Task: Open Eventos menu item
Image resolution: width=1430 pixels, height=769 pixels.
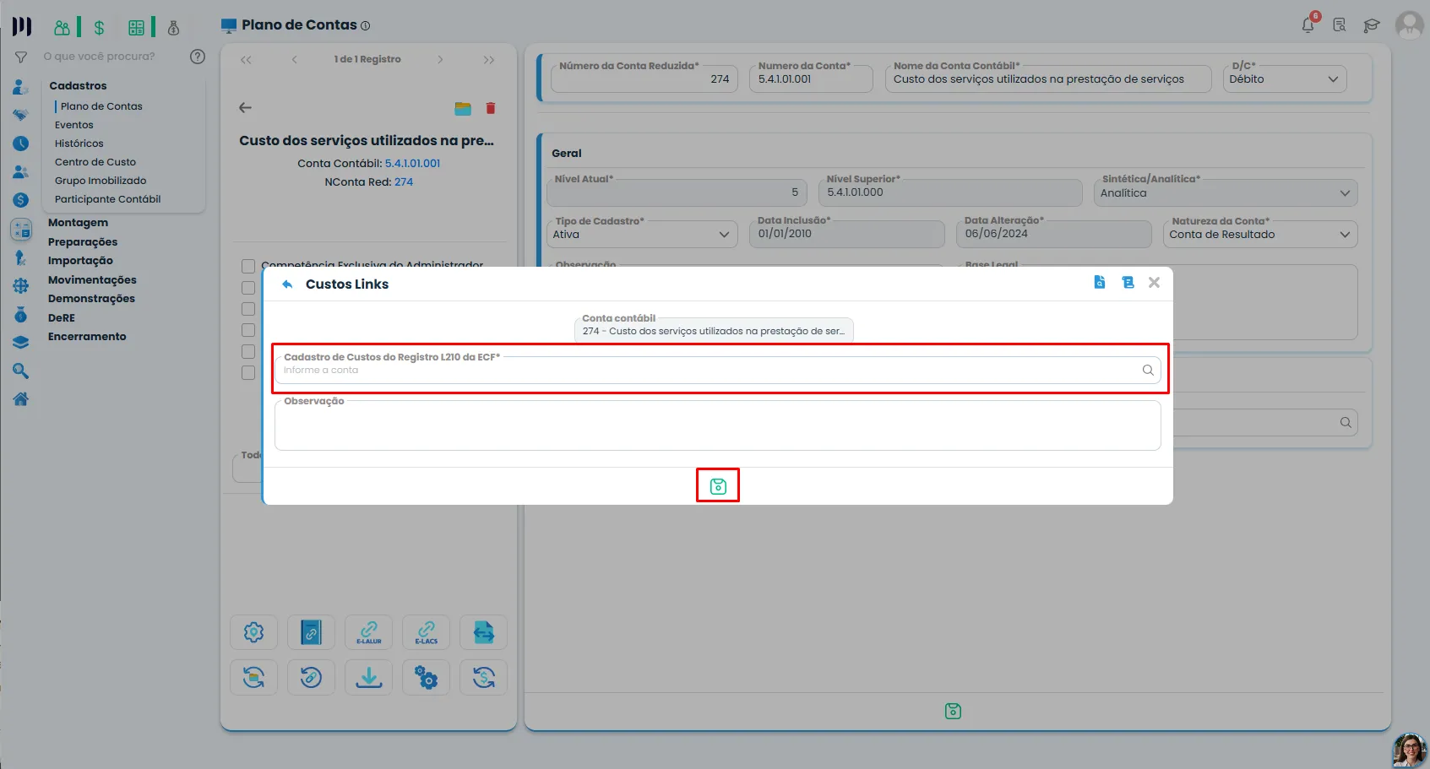Action: tap(74, 125)
